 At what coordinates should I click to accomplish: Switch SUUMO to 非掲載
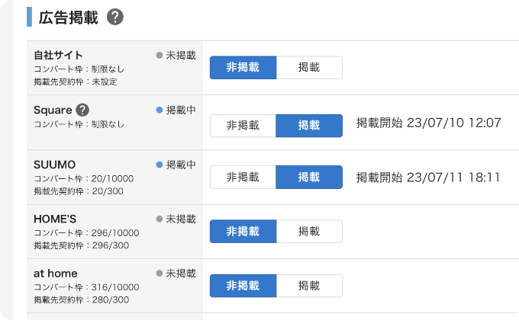(x=243, y=178)
